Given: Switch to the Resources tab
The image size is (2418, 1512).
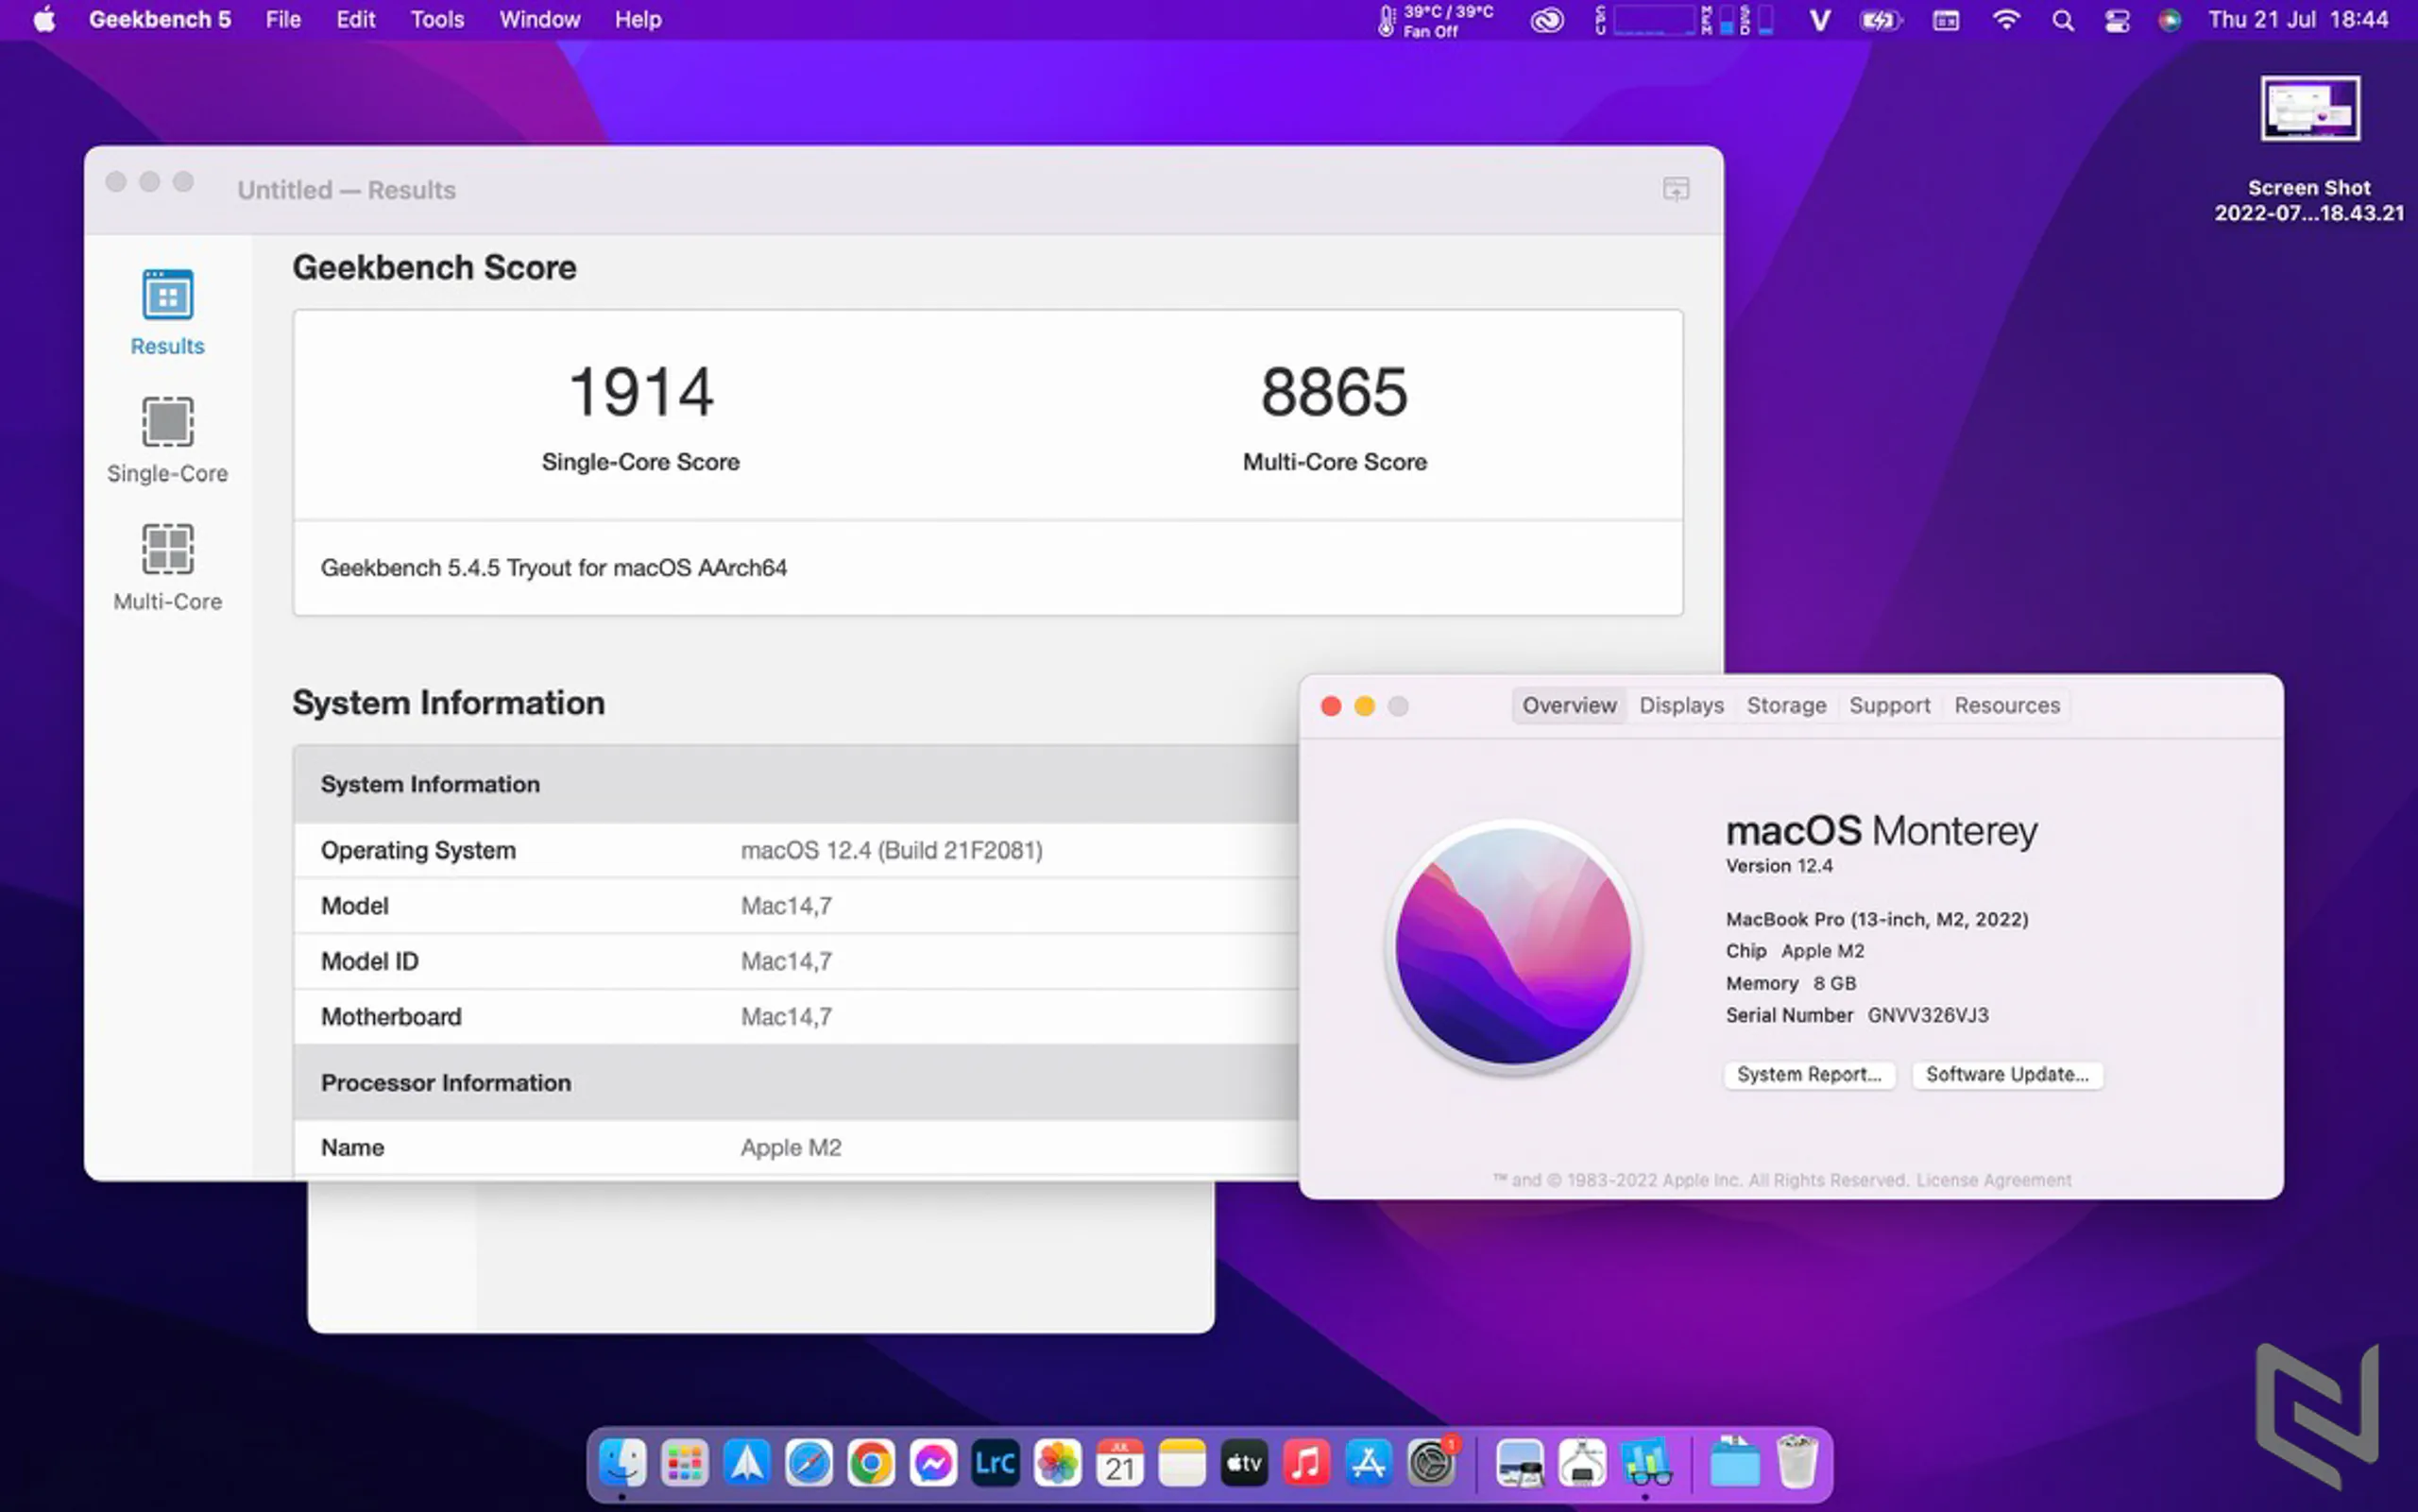Looking at the screenshot, I should [x=2007, y=705].
